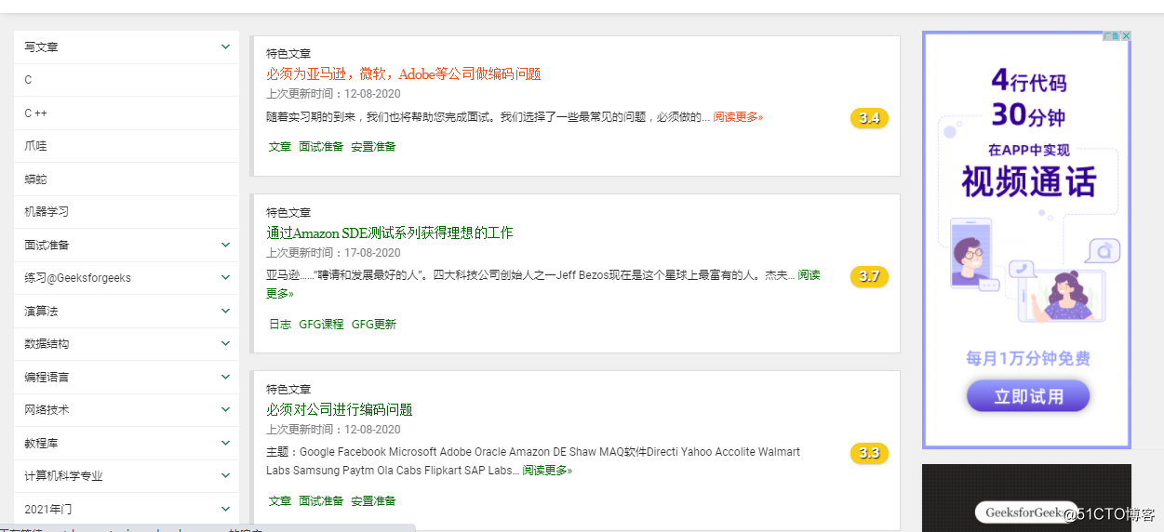Open article 必须对公司进行编码问题
1164x532 pixels.
click(x=339, y=409)
